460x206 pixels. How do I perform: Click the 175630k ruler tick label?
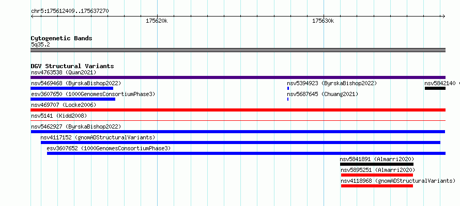coord(323,21)
